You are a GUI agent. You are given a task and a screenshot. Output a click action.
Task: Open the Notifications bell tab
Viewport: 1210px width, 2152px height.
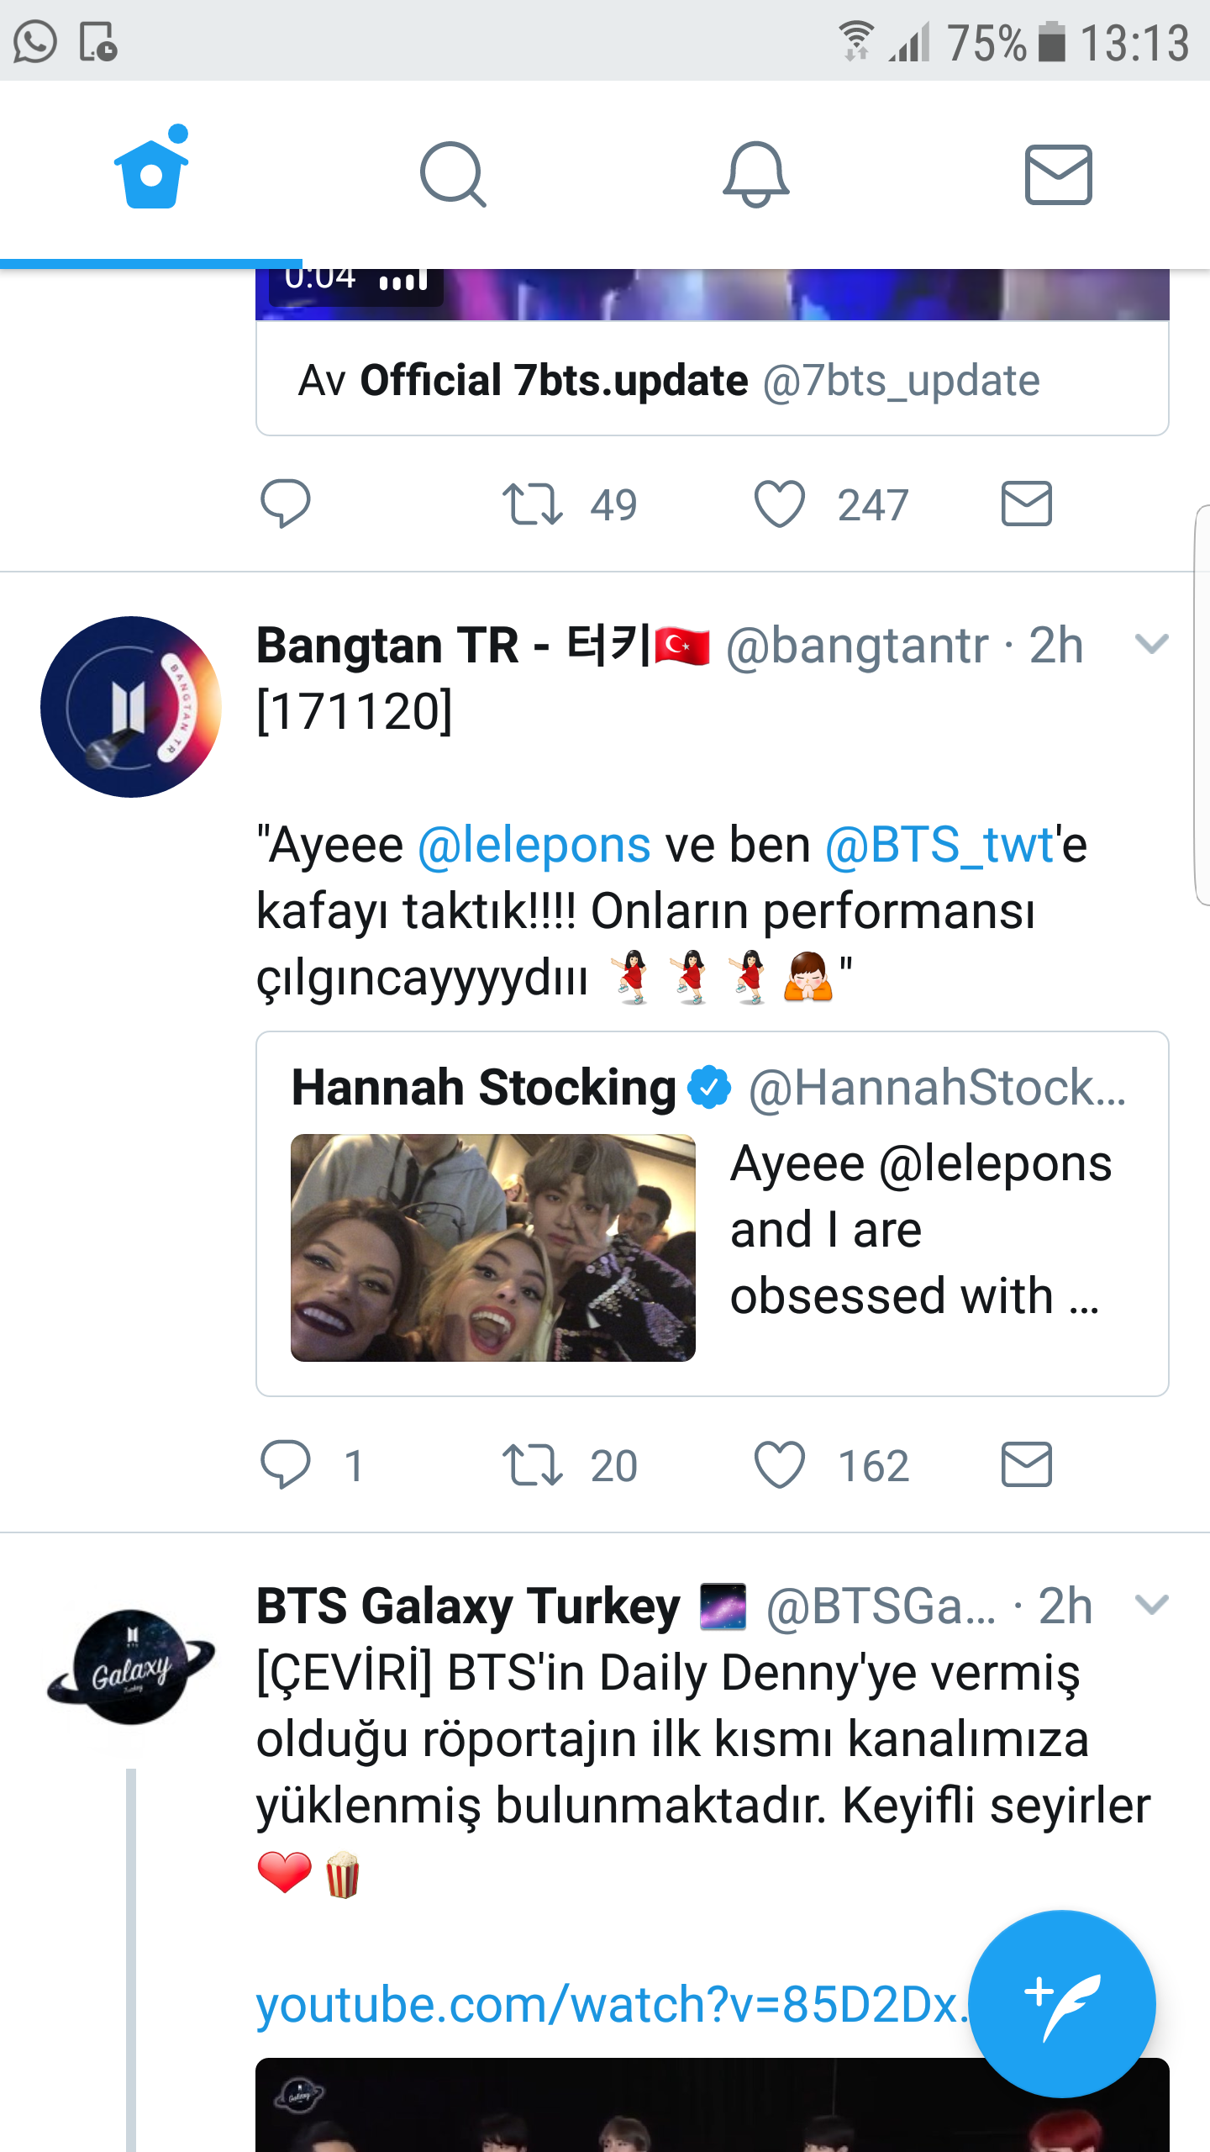click(x=755, y=174)
